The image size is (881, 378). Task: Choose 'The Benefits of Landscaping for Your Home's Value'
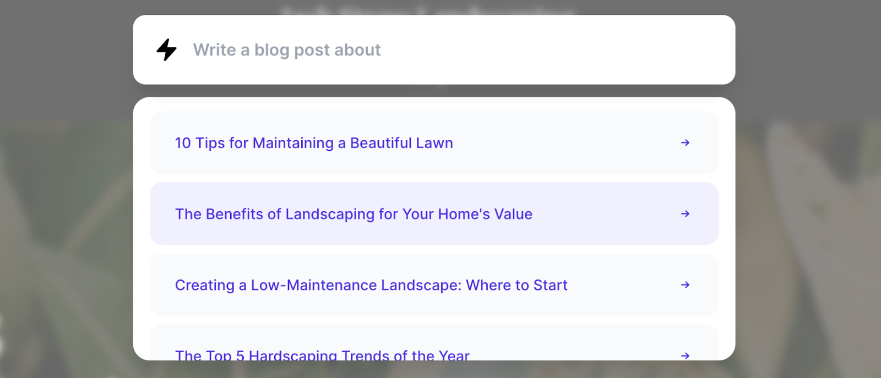point(354,214)
